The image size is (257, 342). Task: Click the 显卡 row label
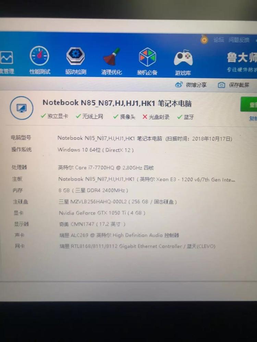19,213
